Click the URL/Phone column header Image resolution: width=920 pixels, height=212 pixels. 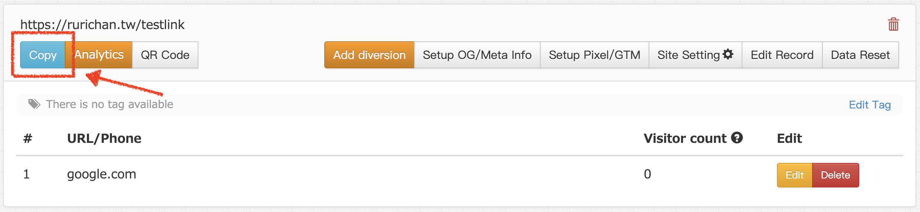(x=104, y=138)
